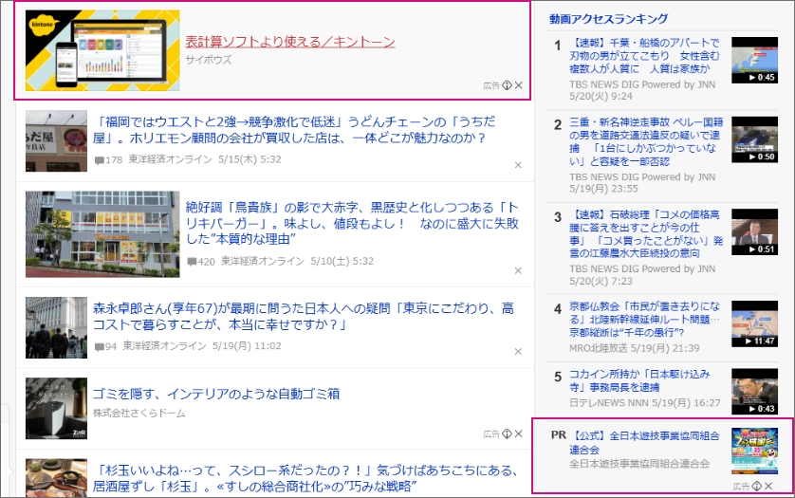Click the うちだ屋 storefront thumbnail

click(x=56, y=141)
